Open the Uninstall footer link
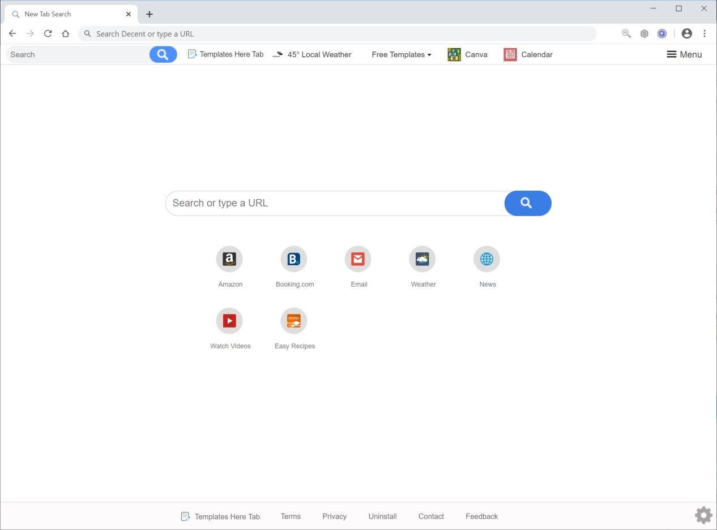717x530 pixels. pyautogui.click(x=382, y=516)
